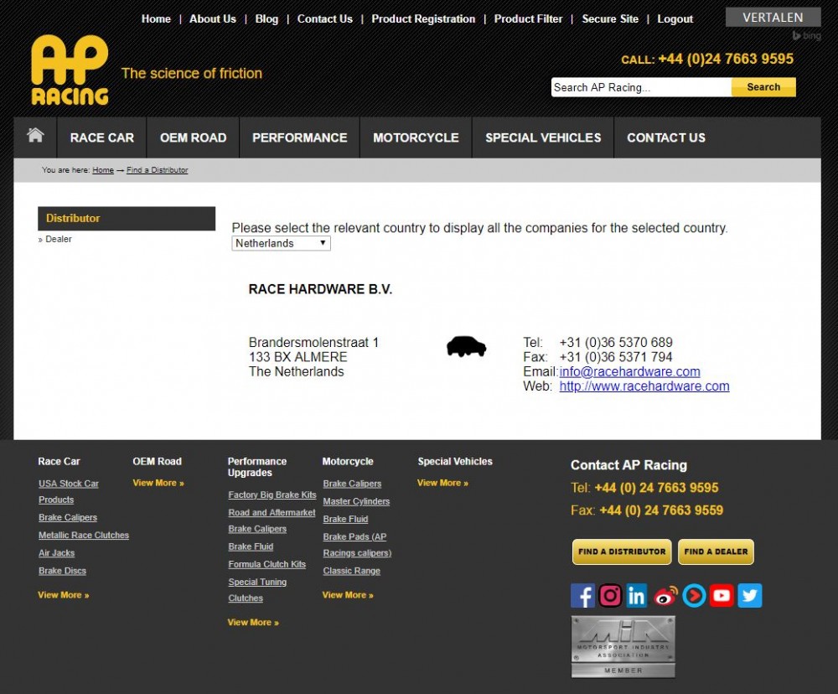The image size is (838, 694).
Task: Click the VERTALEN translate button
Action: coord(773,18)
